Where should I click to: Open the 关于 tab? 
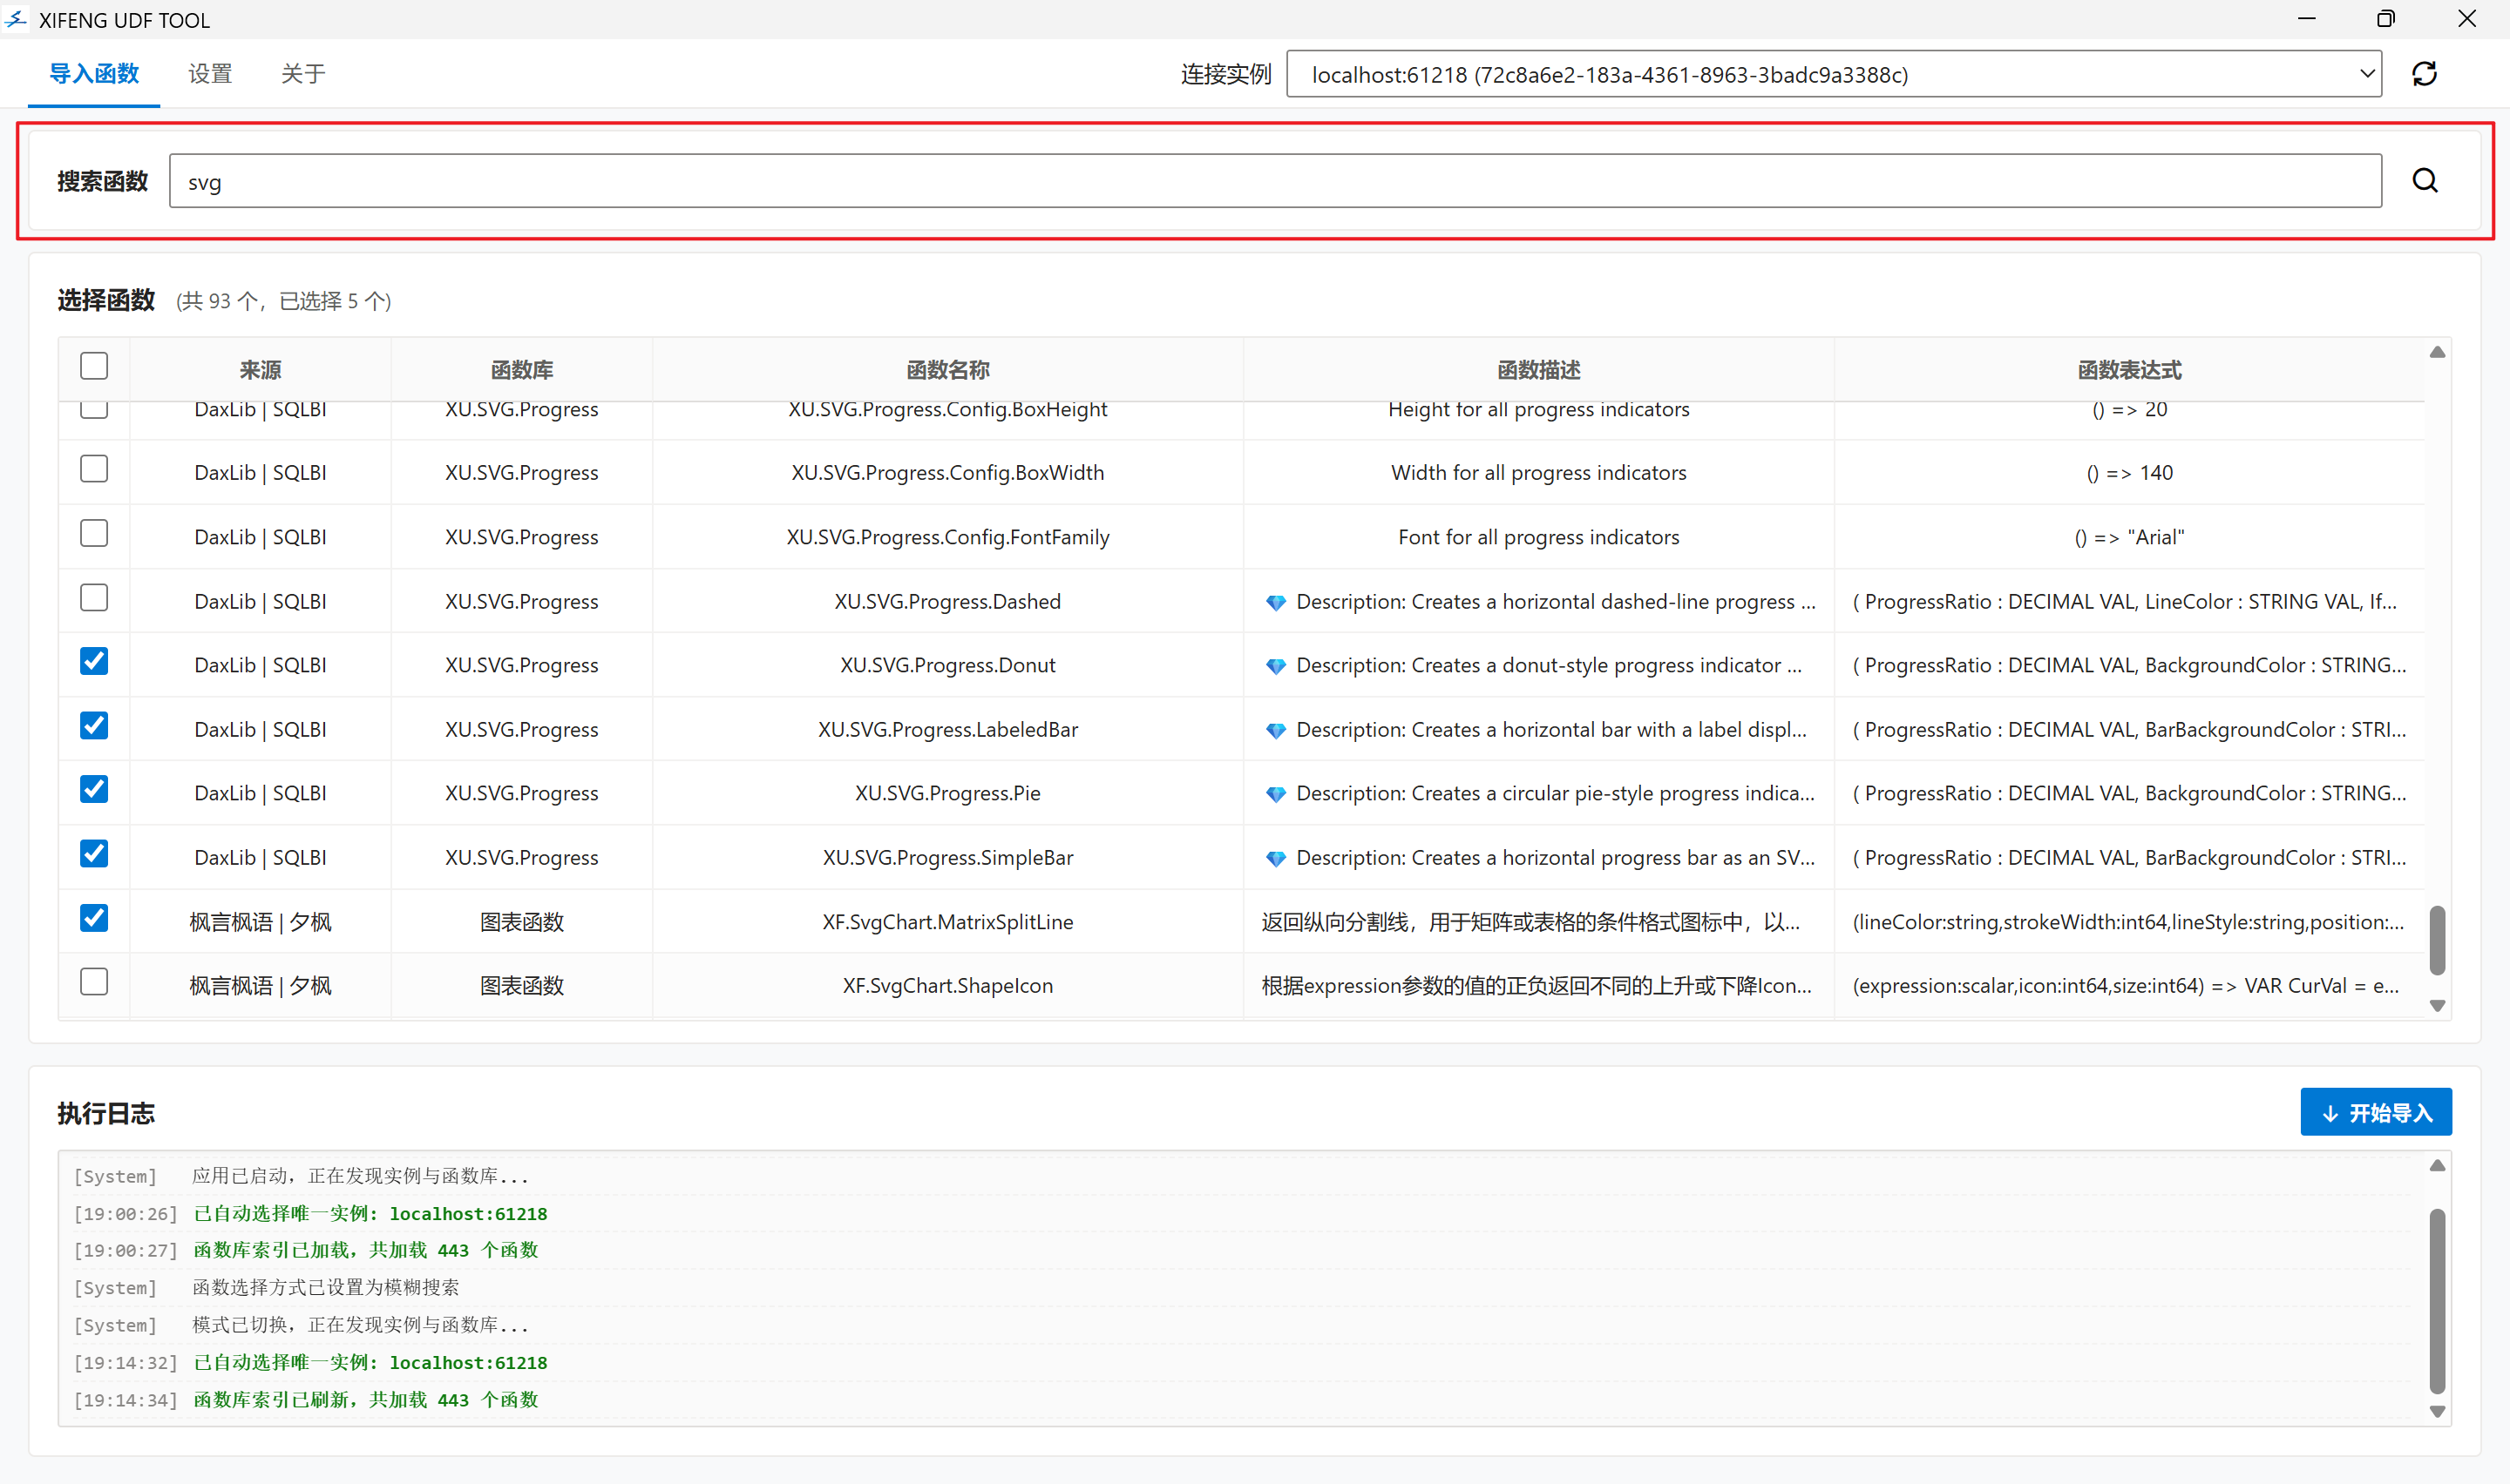click(x=303, y=74)
